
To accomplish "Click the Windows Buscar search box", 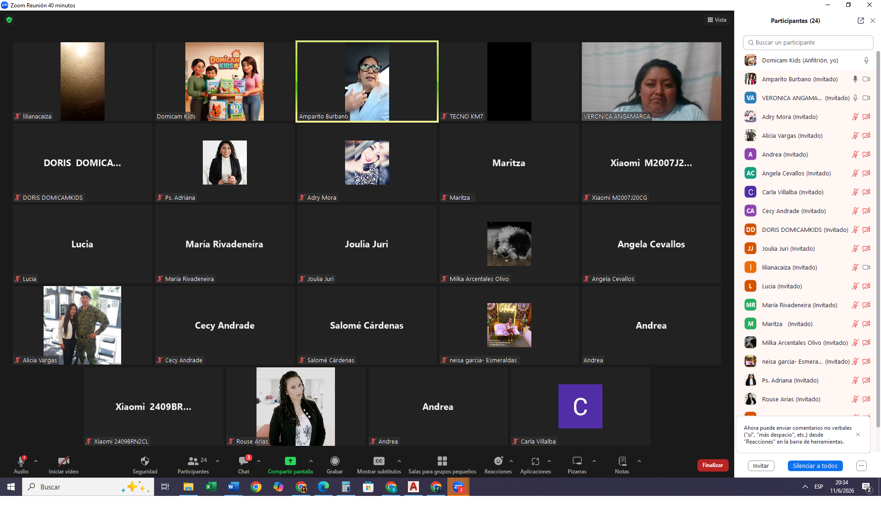I will pos(87,487).
